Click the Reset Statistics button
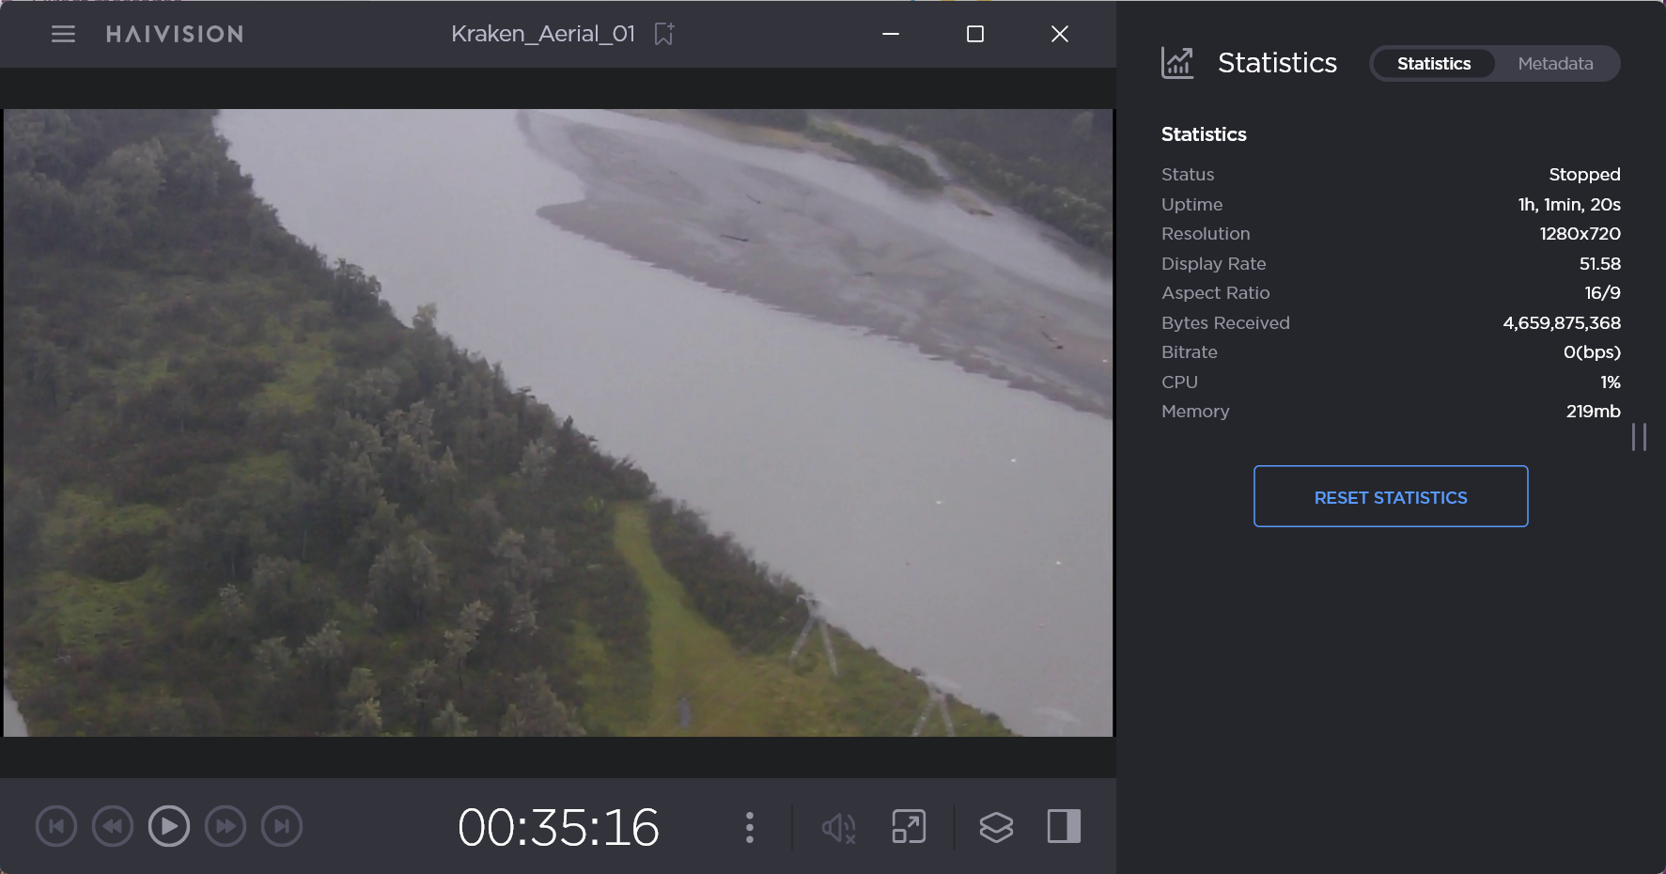 (x=1390, y=496)
